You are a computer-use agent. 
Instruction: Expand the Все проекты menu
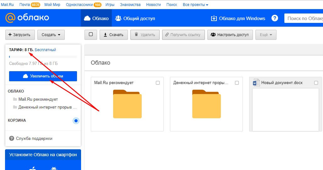(x=195, y=4)
